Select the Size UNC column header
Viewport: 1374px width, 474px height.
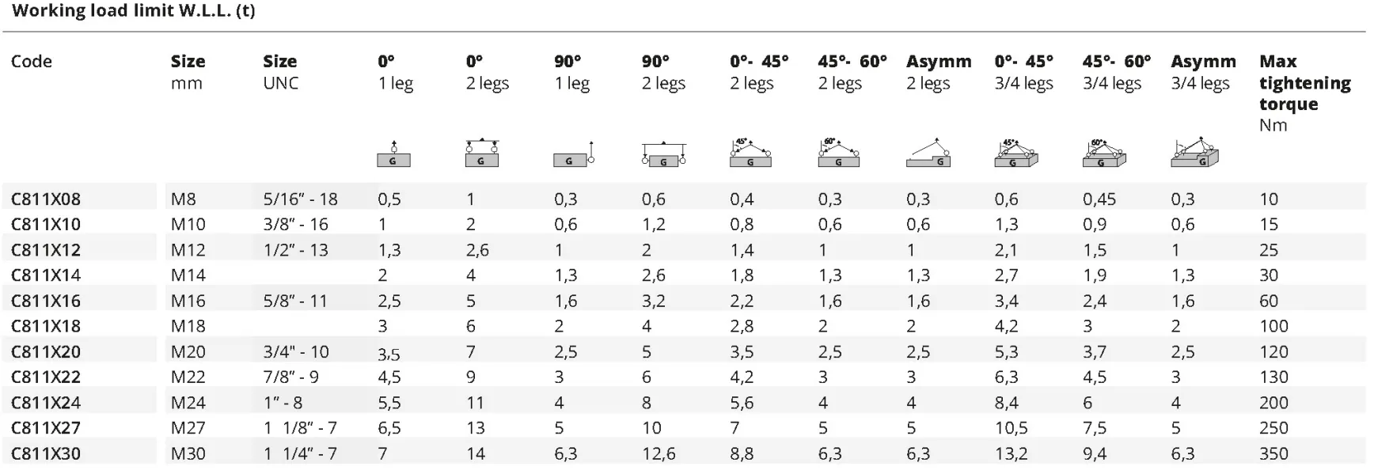tap(281, 72)
